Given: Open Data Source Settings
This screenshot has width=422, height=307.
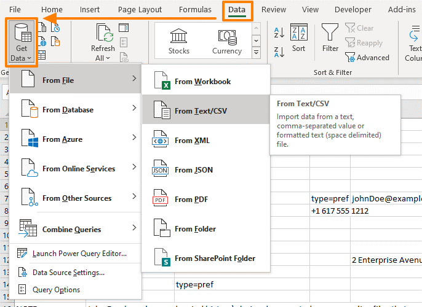Looking at the screenshot, I should 75,273.
